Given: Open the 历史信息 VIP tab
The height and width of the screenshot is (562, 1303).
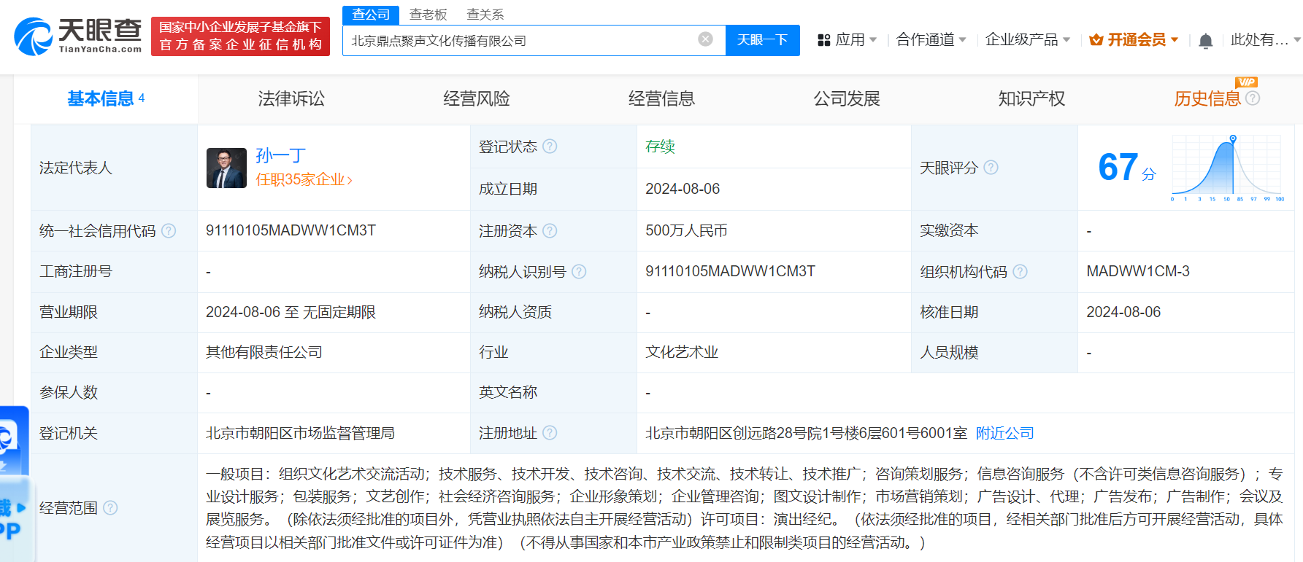Looking at the screenshot, I should tap(1207, 98).
